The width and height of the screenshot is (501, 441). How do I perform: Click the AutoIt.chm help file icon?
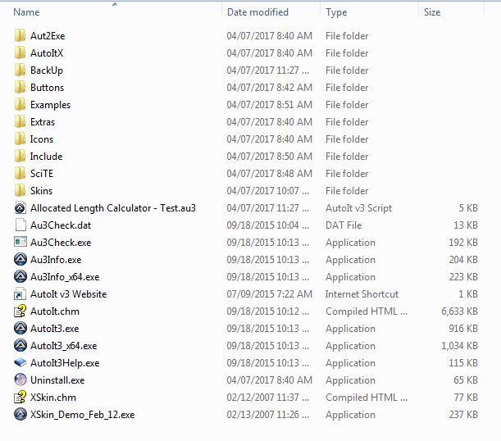coord(20,311)
